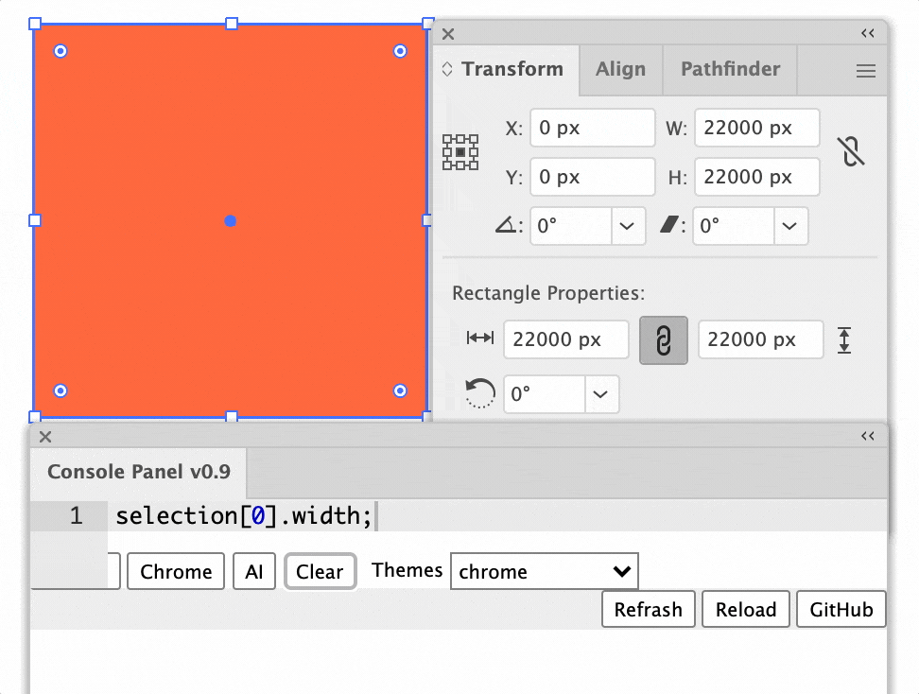Click the shear icon
Image resolution: width=919 pixels, height=694 pixels.
(x=669, y=224)
